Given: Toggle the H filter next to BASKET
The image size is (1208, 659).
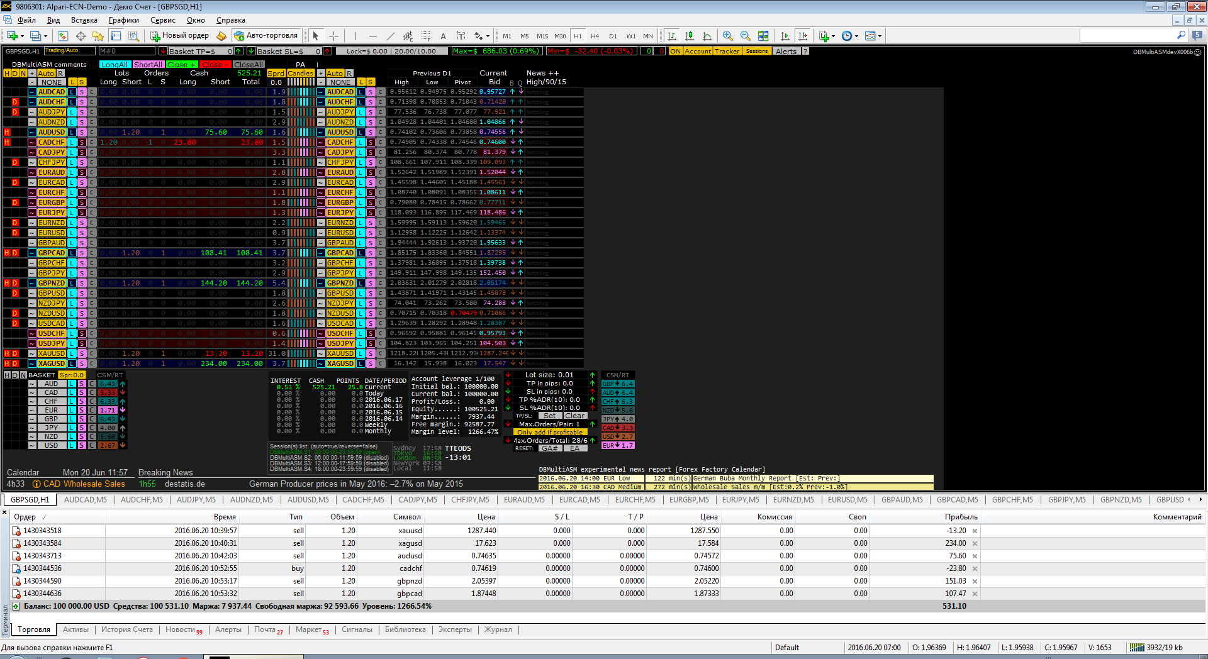Looking at the screenshot, I should point(7,375).
